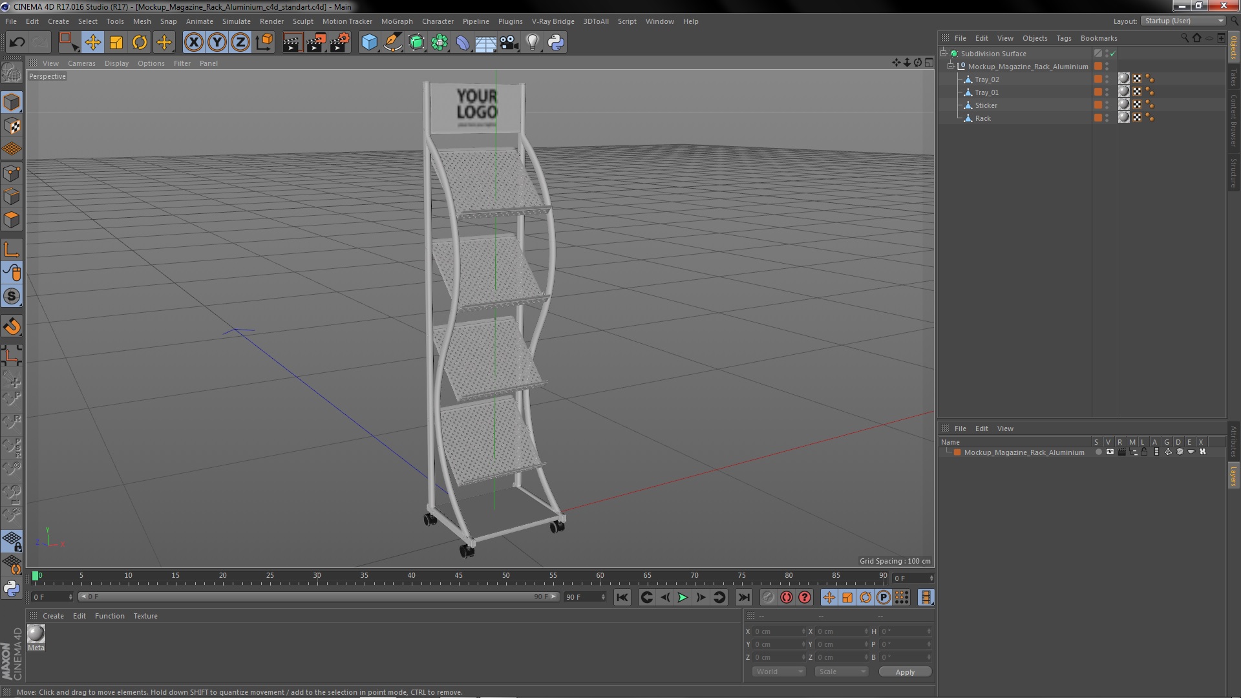Viewport: 1241px width, 698px height.
Task: Add a Floor environment object
Action: click(486, 43)
